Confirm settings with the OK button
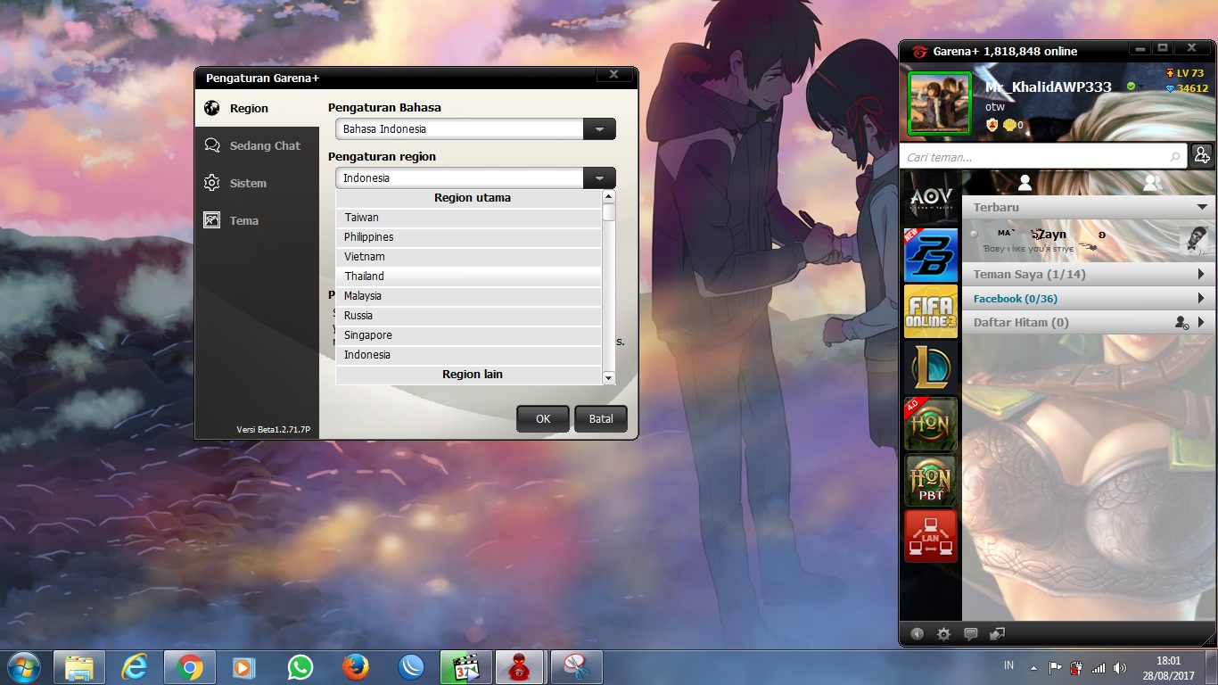 543,419
